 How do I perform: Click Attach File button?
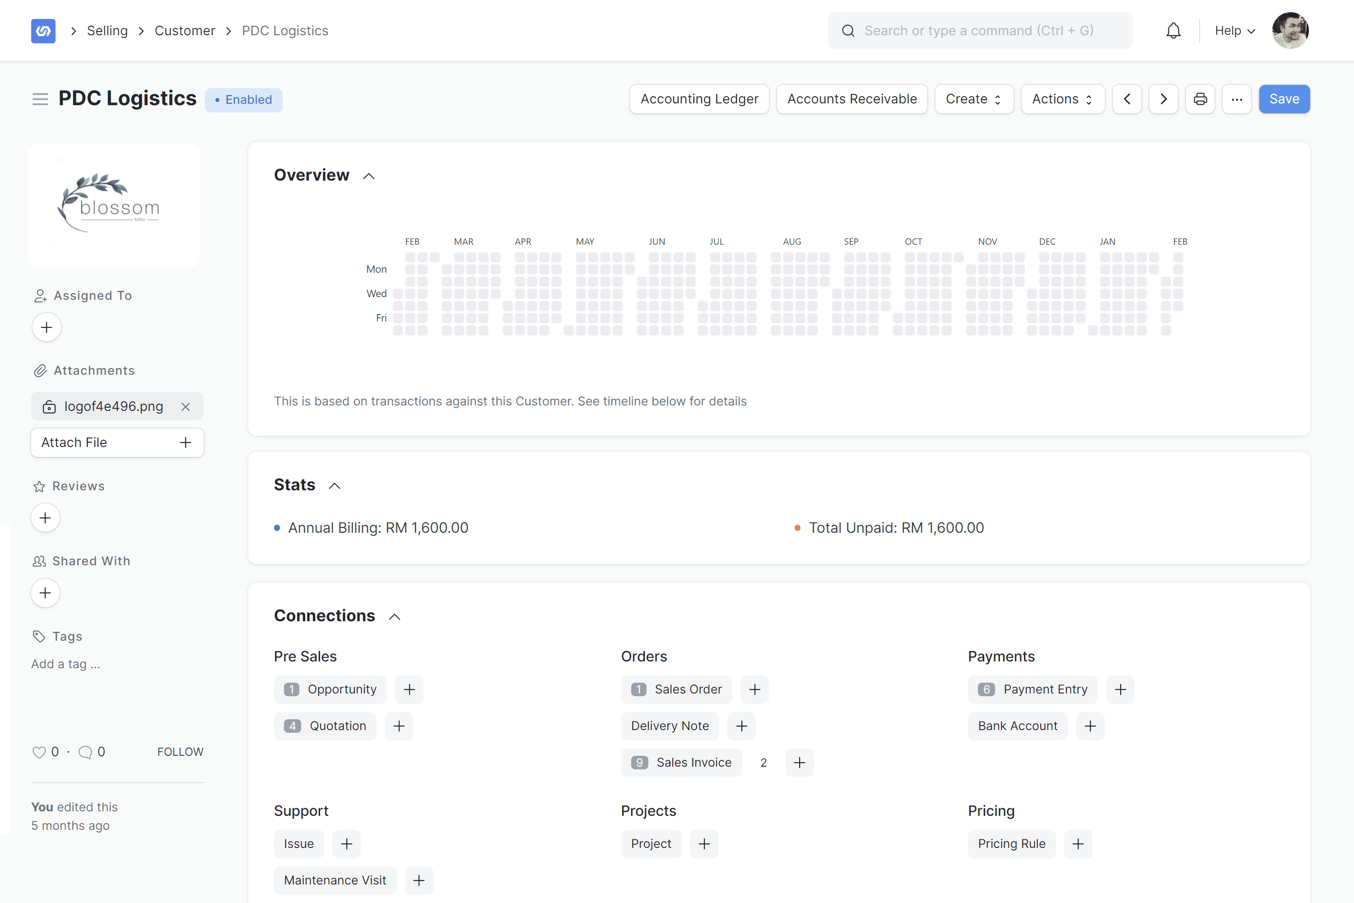[117, 442]
